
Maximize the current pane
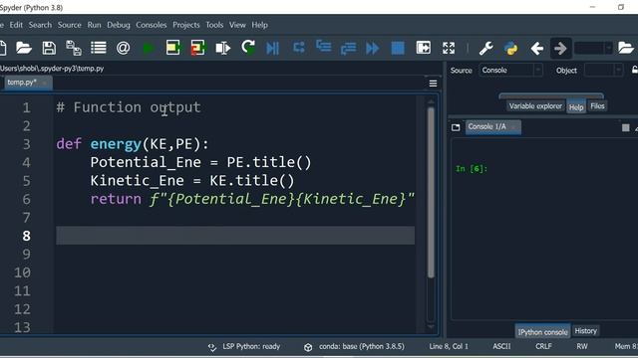pos(423,49)
